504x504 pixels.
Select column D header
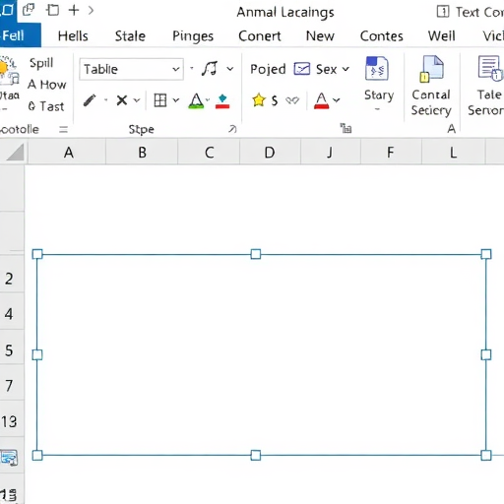tap(270, 153)
